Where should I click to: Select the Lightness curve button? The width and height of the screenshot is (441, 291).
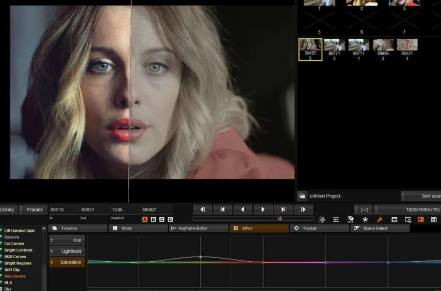point(67,251)
